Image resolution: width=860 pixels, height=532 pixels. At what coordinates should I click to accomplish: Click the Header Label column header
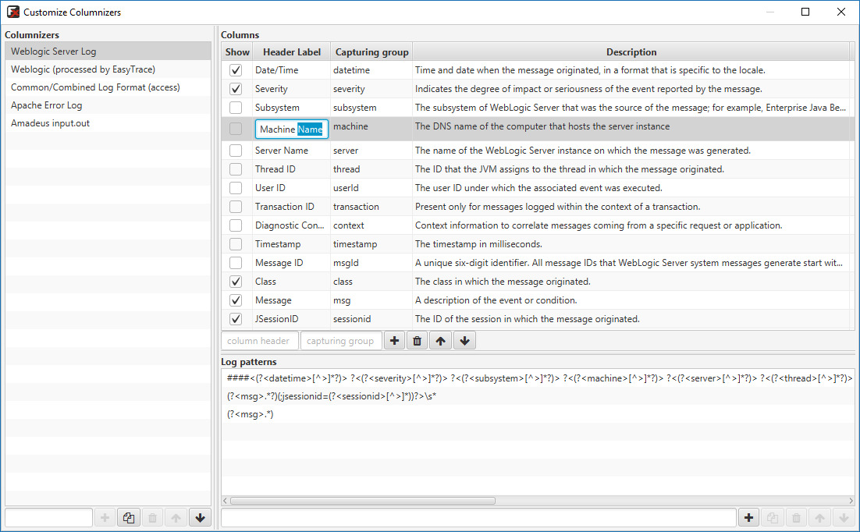coord(292,52)
